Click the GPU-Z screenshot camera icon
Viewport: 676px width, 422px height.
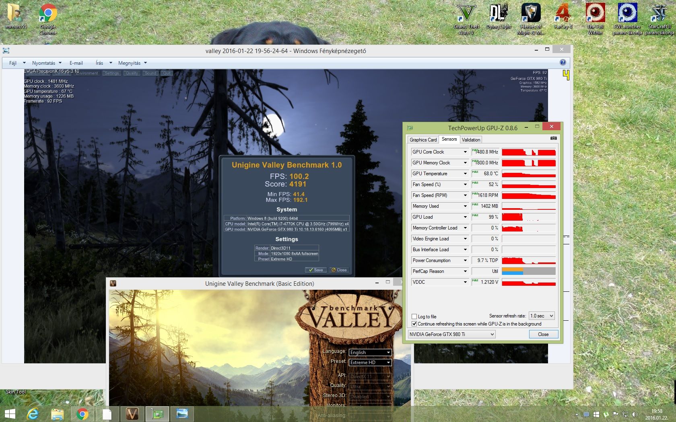pyautogui.click(x=554, y=138)
